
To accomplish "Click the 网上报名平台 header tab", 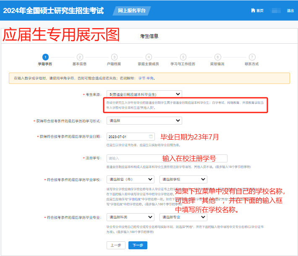I will pyautogui.click(x=132, y=10).
